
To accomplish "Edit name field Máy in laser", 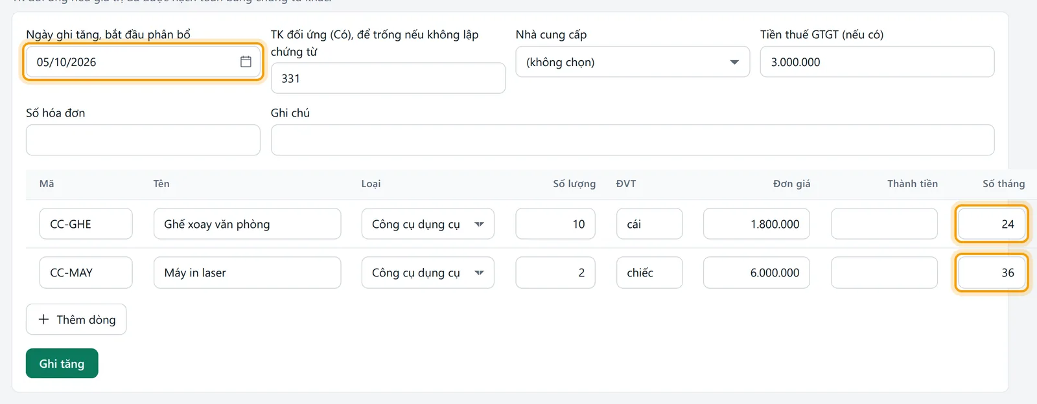I will tap(248, 273).
